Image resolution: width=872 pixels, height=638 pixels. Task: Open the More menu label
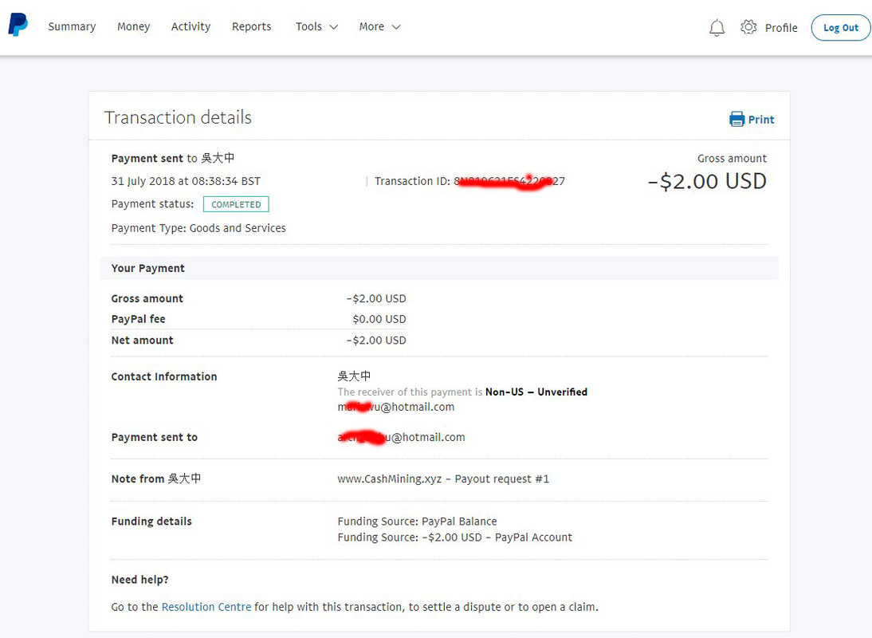(371, 26)
